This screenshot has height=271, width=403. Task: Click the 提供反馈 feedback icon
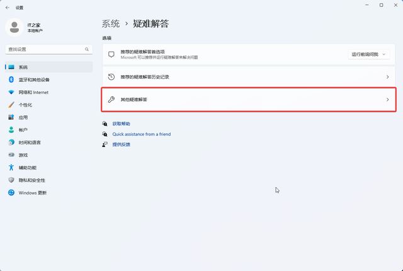point(105,144)
